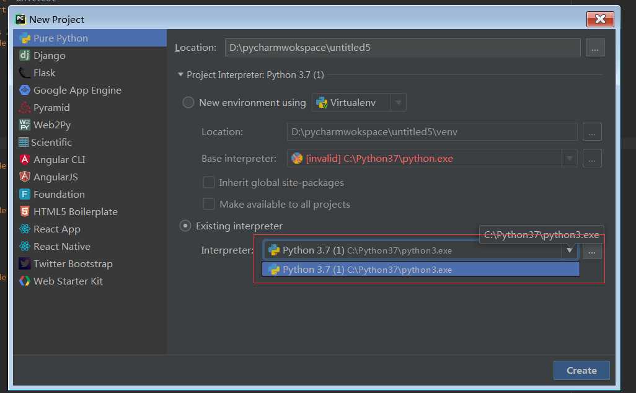636x393 pixels.
Task: Click the Project Interpreter: Python 3.7 (1) heading
Action: [x=255, y=75]
